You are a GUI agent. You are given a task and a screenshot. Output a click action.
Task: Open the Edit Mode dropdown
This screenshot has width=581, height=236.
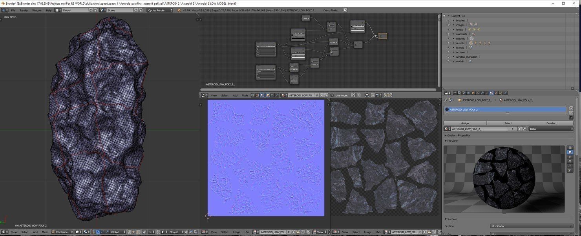(62, 232)
